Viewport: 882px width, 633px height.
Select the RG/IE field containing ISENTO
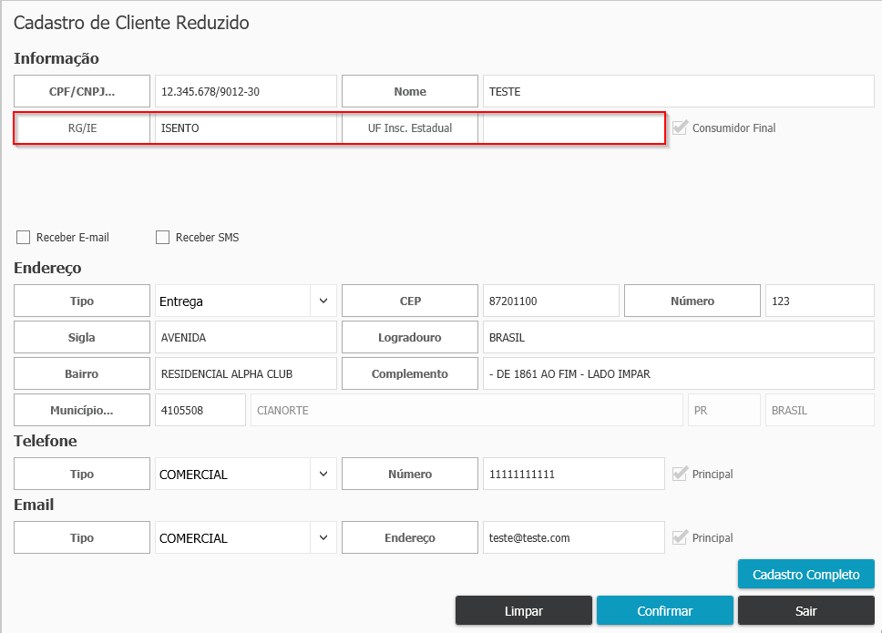(x=245, y=128)
